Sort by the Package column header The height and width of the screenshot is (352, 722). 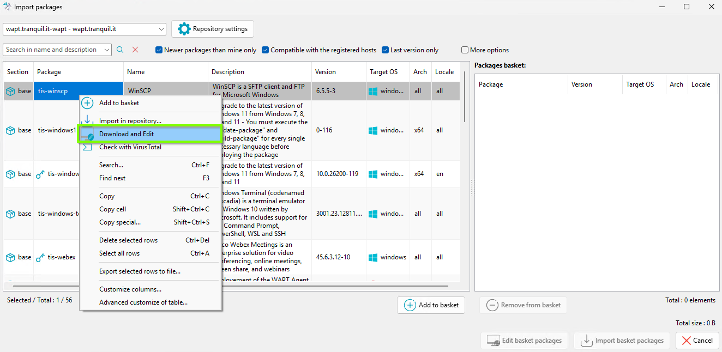tap(79, 72)
